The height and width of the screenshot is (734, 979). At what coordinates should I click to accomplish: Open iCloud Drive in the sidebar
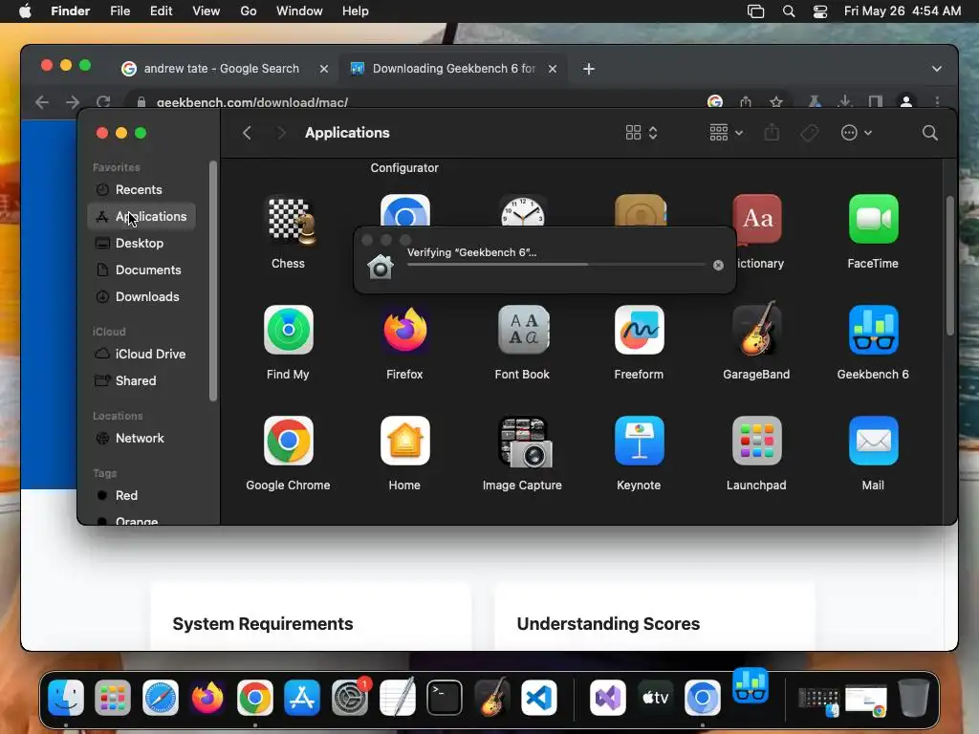point(141,354)
